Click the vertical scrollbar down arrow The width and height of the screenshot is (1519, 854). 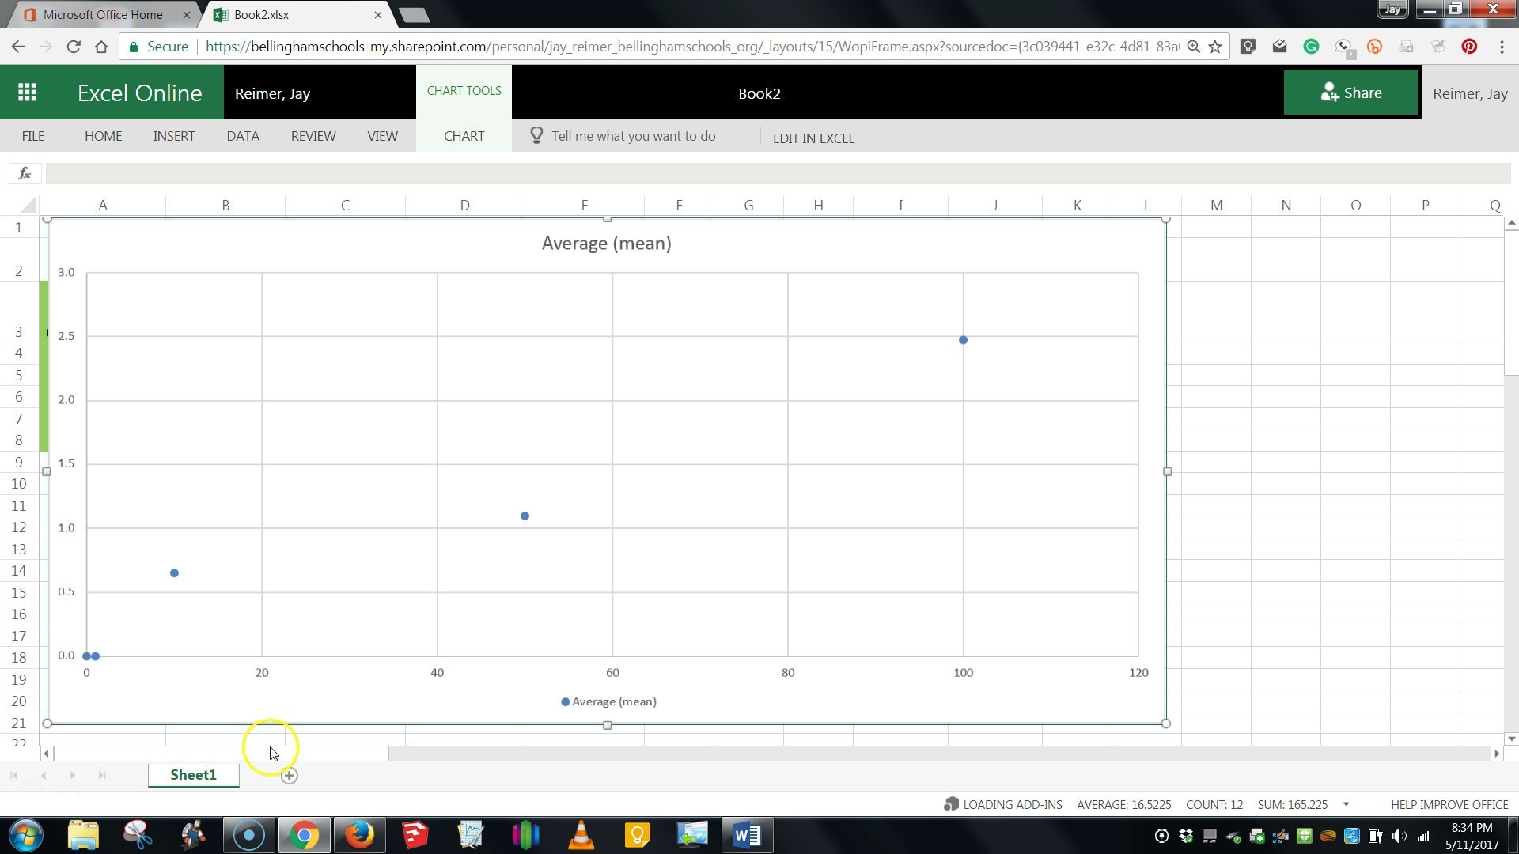pos(1510,738)
